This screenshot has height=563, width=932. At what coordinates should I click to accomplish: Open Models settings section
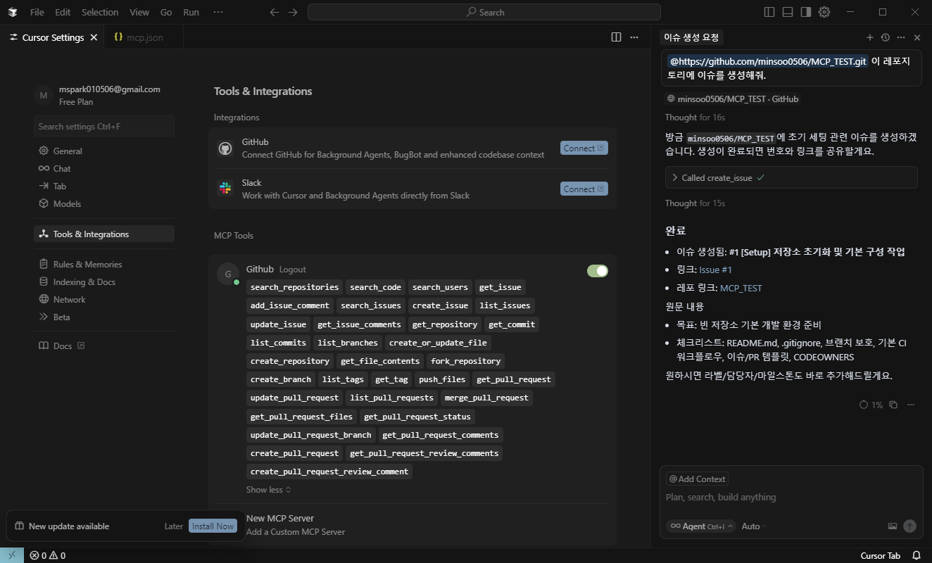click(104, 203)
